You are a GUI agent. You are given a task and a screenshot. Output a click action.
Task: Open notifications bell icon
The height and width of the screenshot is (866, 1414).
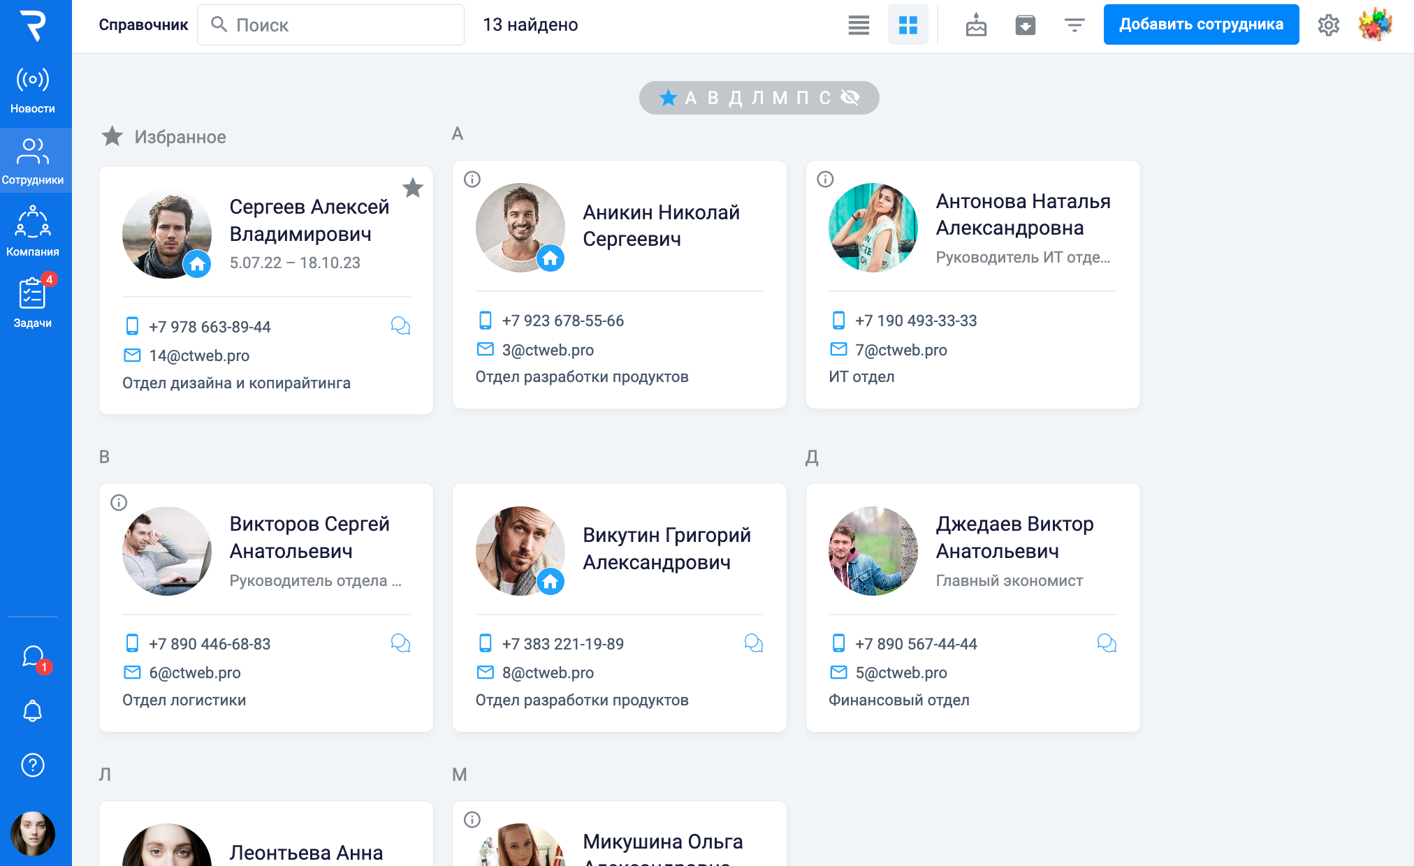tap(33, 711)
